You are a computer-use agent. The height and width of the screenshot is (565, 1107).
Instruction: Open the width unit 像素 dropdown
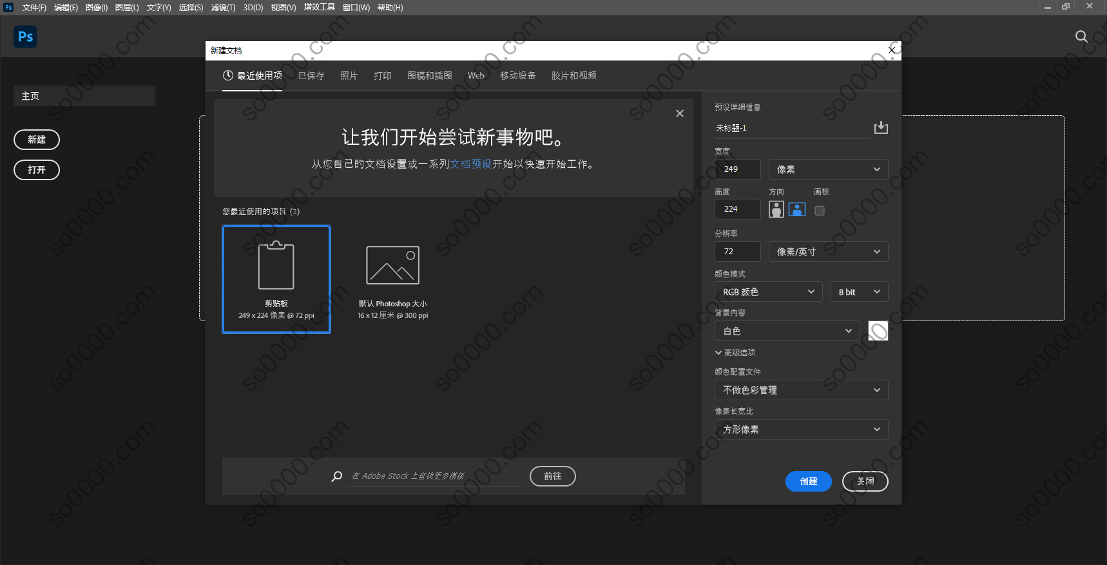(x=828, y=169)
